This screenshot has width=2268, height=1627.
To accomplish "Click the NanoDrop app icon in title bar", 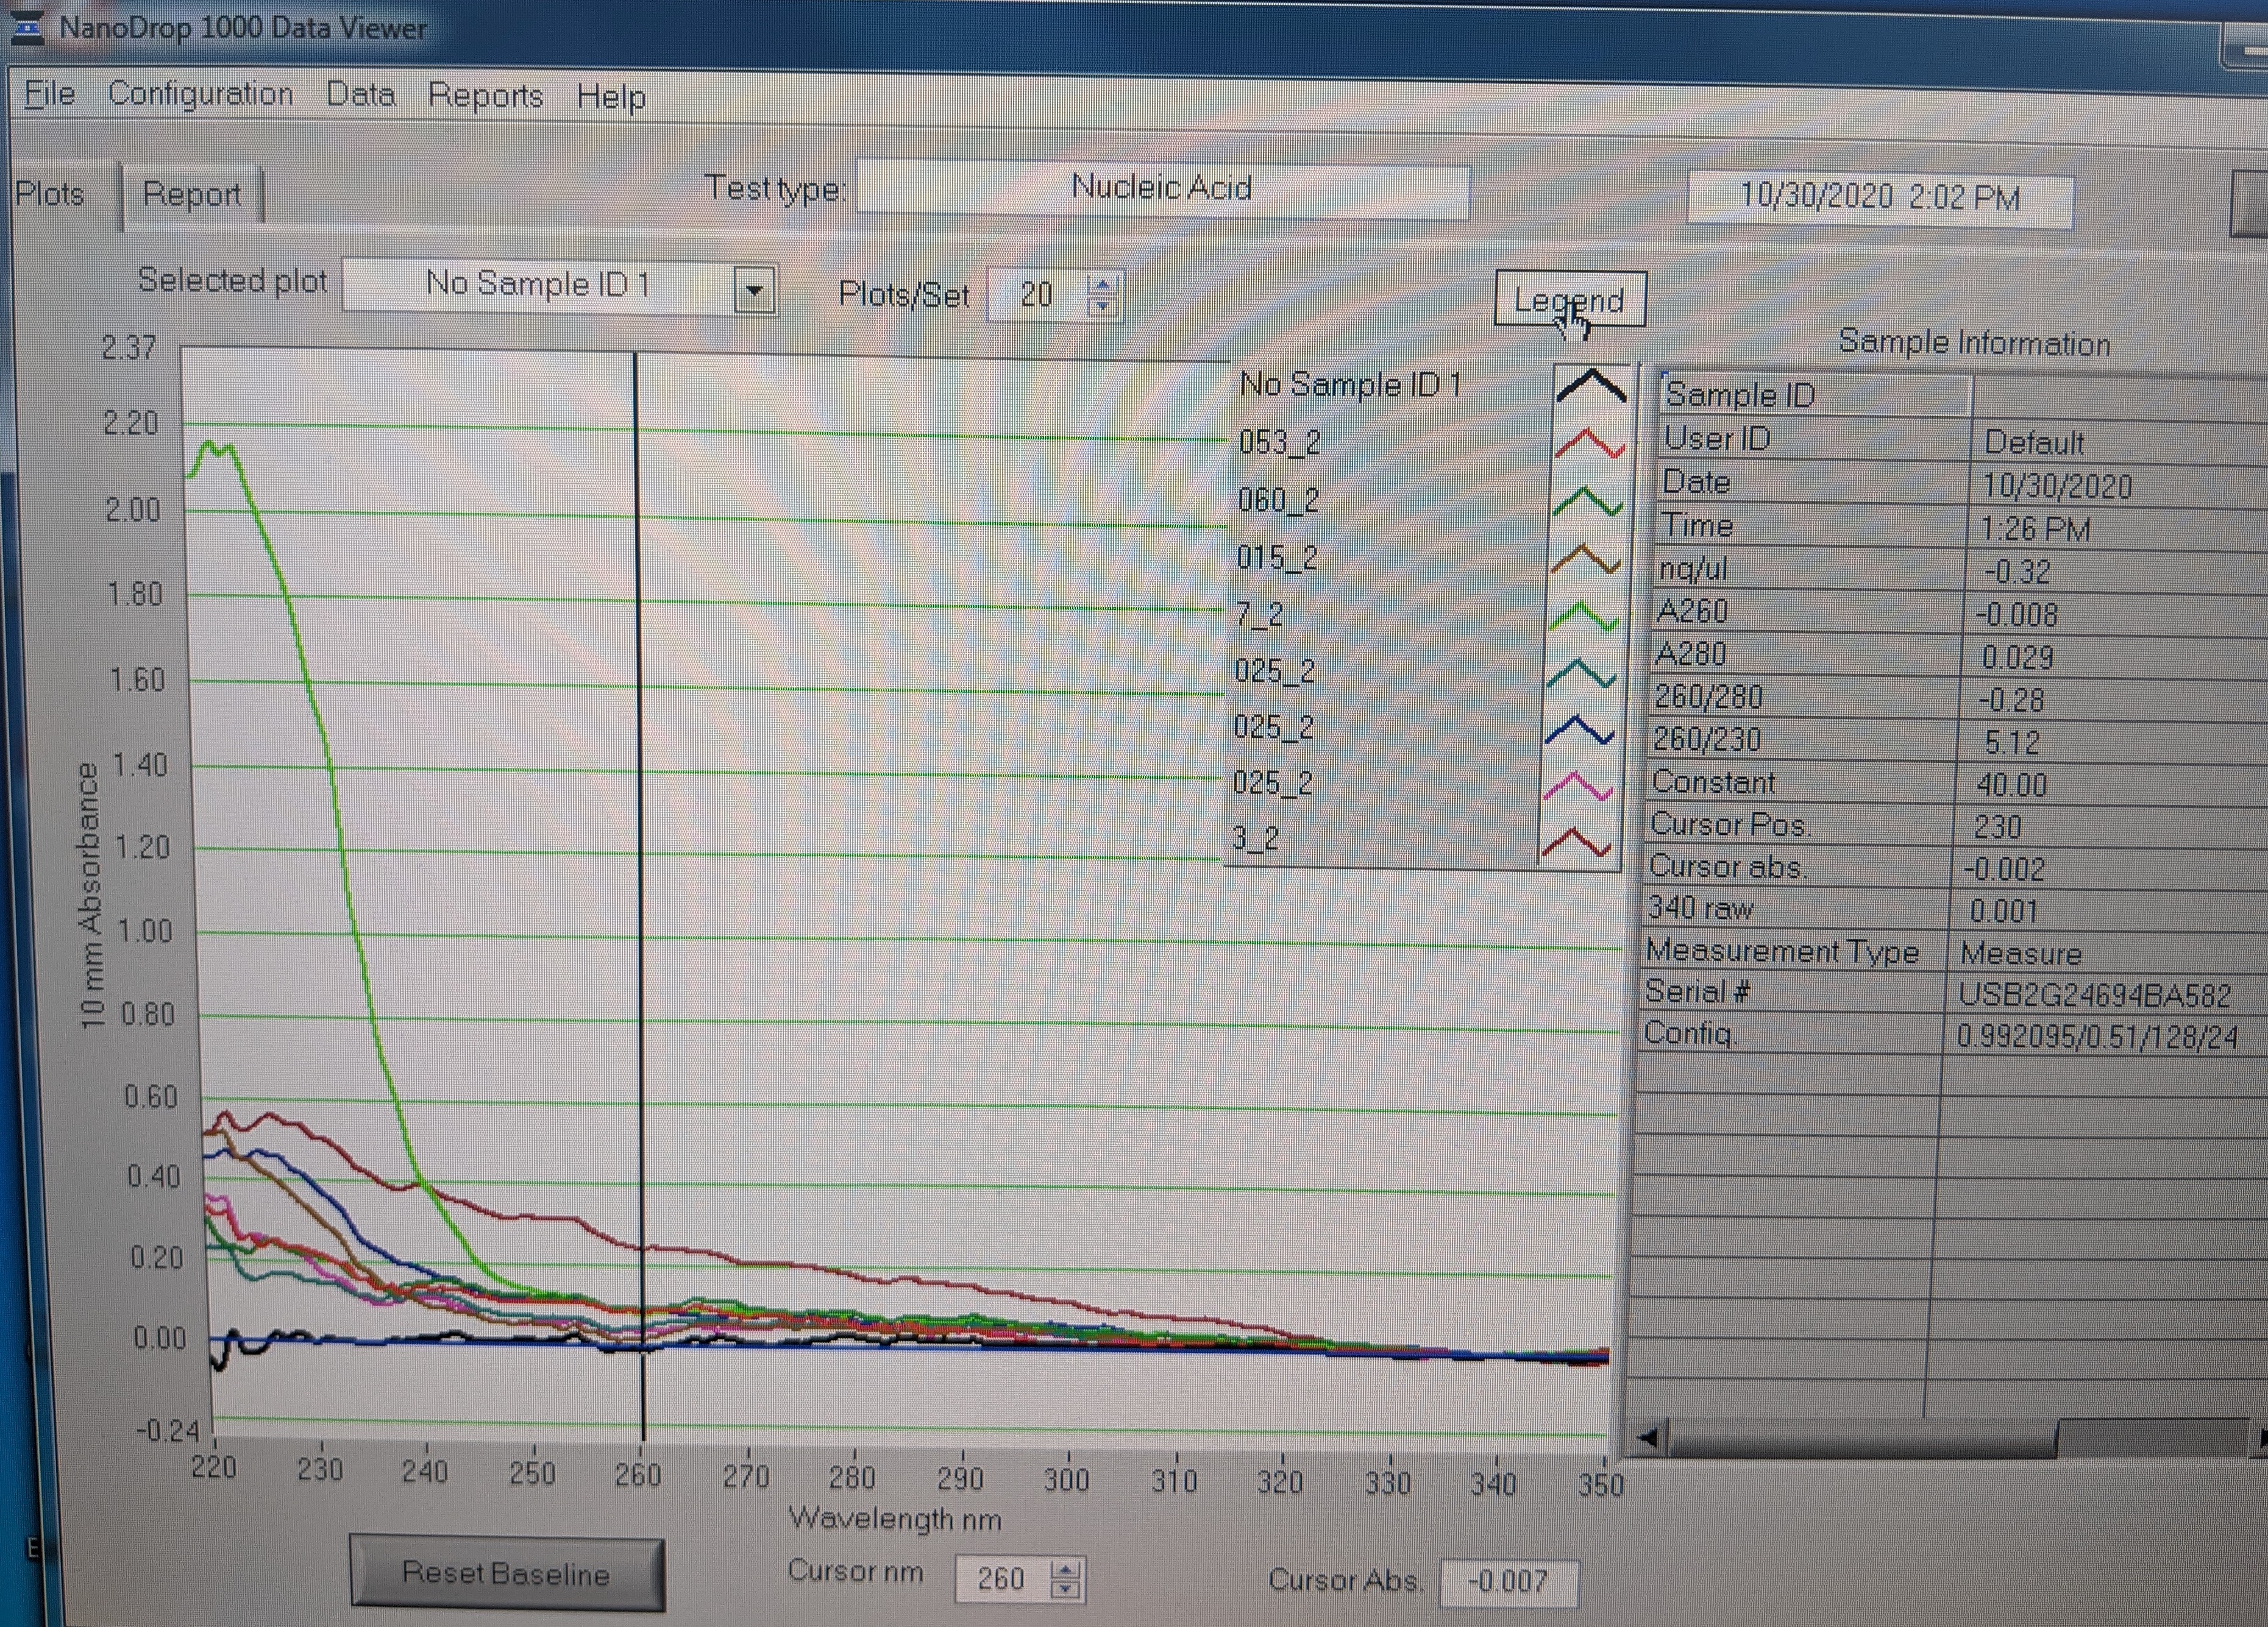I will click(x=27, y=27).
